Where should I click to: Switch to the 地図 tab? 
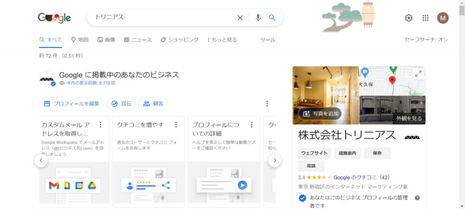pos(80,40)
